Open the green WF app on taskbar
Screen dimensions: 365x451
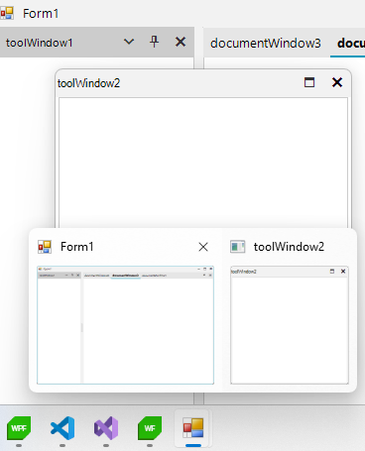point(150,428)
